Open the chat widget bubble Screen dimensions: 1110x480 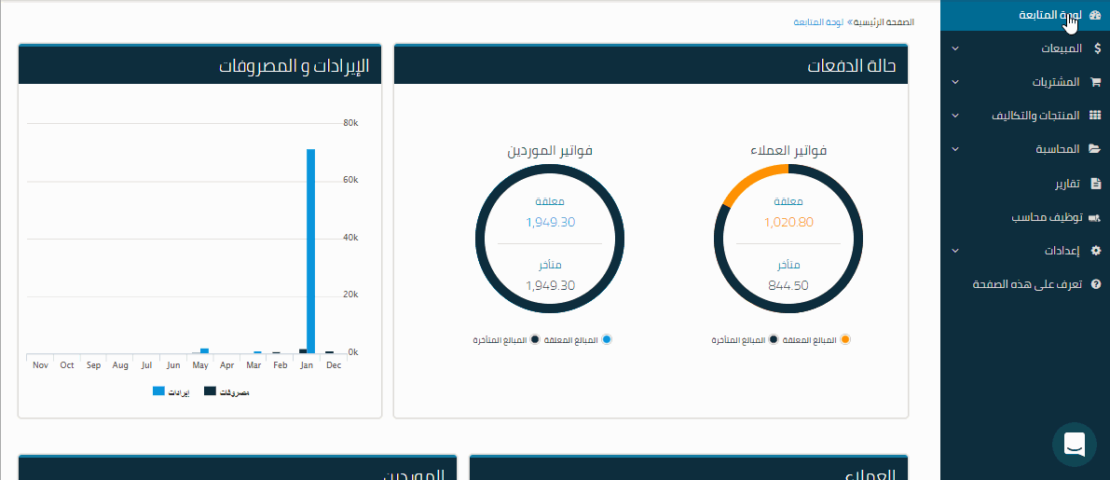(x=1074, y=445)
